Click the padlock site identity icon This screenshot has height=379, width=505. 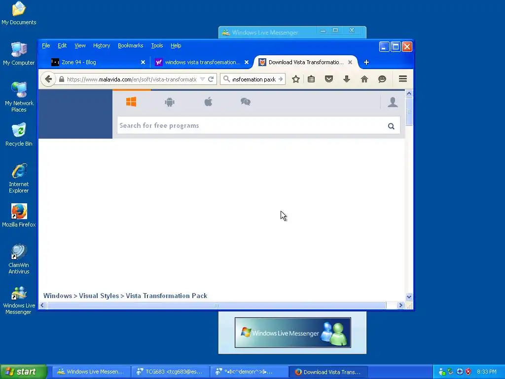coord(61,79)
